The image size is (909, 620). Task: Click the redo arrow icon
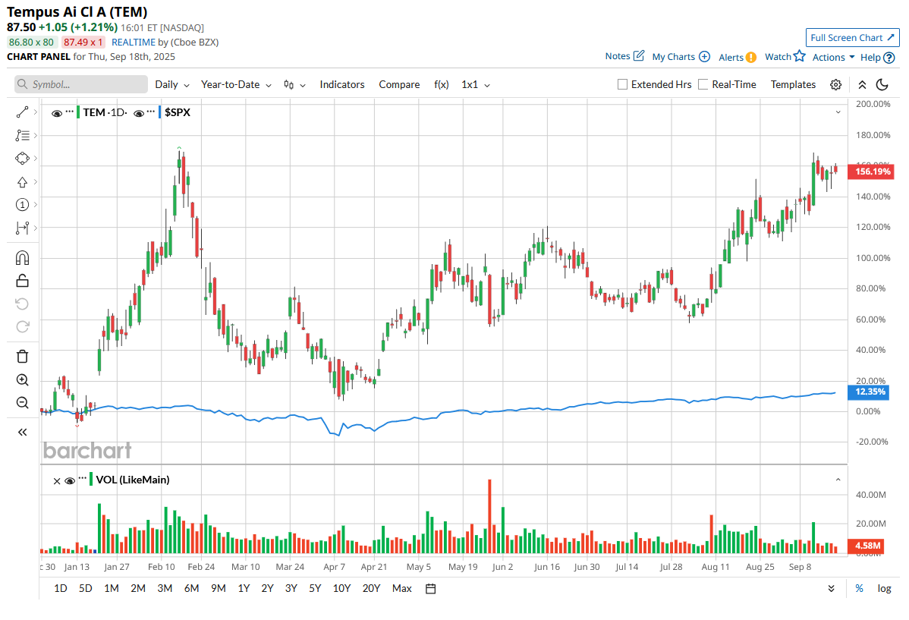click(22, 326)
